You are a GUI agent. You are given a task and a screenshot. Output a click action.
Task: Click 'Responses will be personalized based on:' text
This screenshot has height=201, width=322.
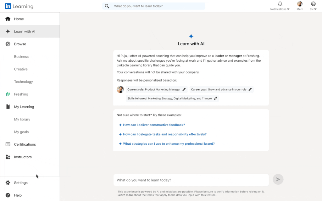coord(147,80)
